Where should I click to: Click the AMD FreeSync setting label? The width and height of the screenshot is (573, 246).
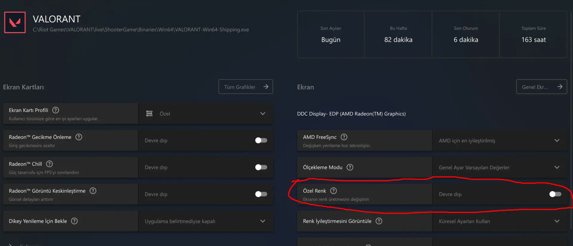pos(320,137)
